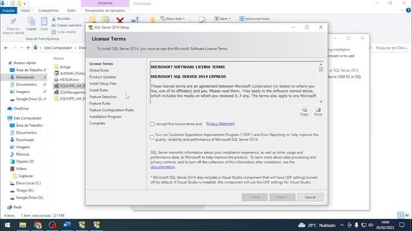The height and width of the screenshot is (231, 412).
Task: Select the Install Rules setup step
Action: click(x=98, y=90)
